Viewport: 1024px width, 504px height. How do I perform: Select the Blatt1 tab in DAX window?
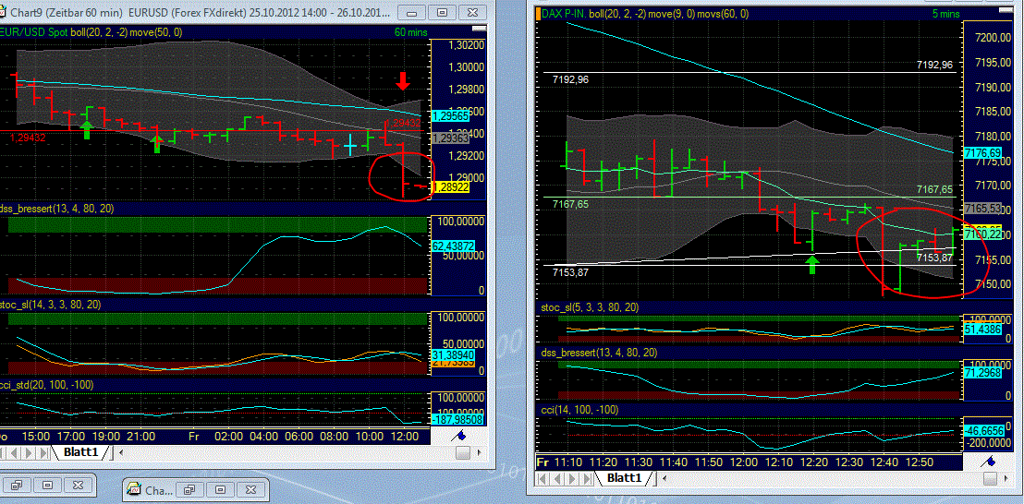[x=625, y=478]
